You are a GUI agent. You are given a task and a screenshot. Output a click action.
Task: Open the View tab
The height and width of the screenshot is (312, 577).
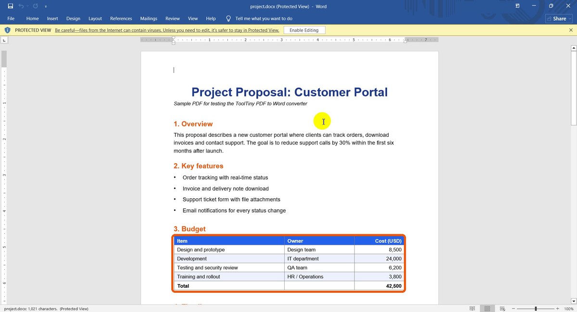tap(193, 19)
